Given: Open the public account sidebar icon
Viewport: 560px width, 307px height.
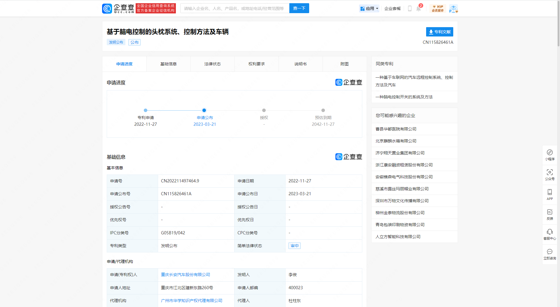Looking at the screenshot, I should coord(550,175).
